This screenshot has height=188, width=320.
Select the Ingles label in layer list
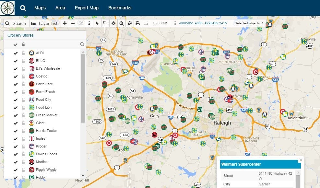(x=41, y=138)
